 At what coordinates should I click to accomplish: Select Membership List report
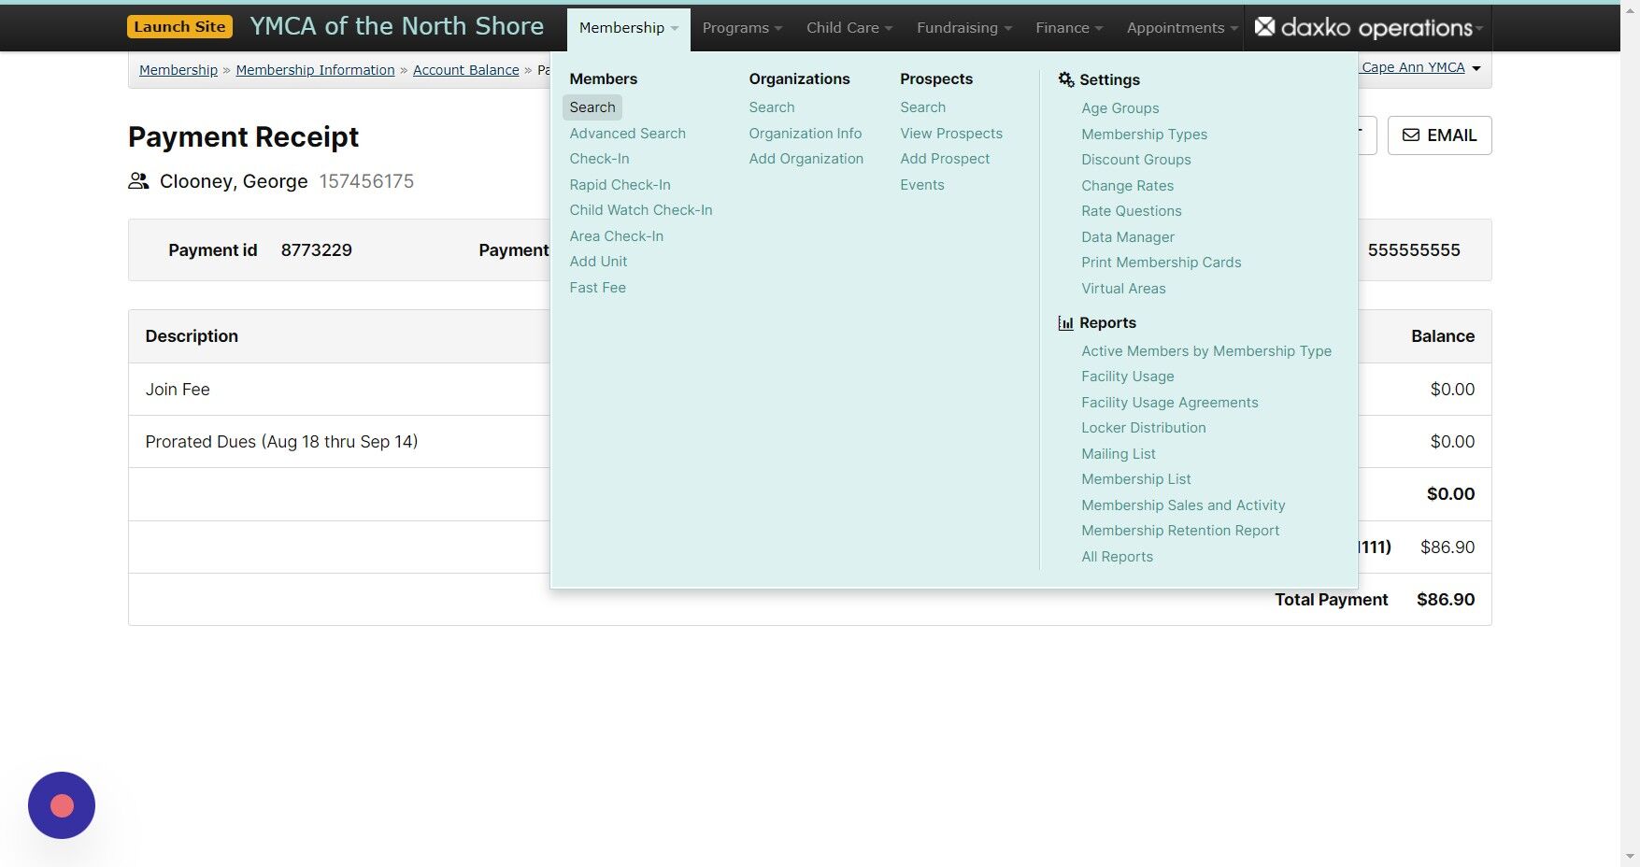click(x=1136, y=479)
